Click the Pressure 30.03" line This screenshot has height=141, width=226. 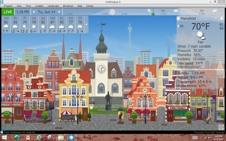[190, 51]
